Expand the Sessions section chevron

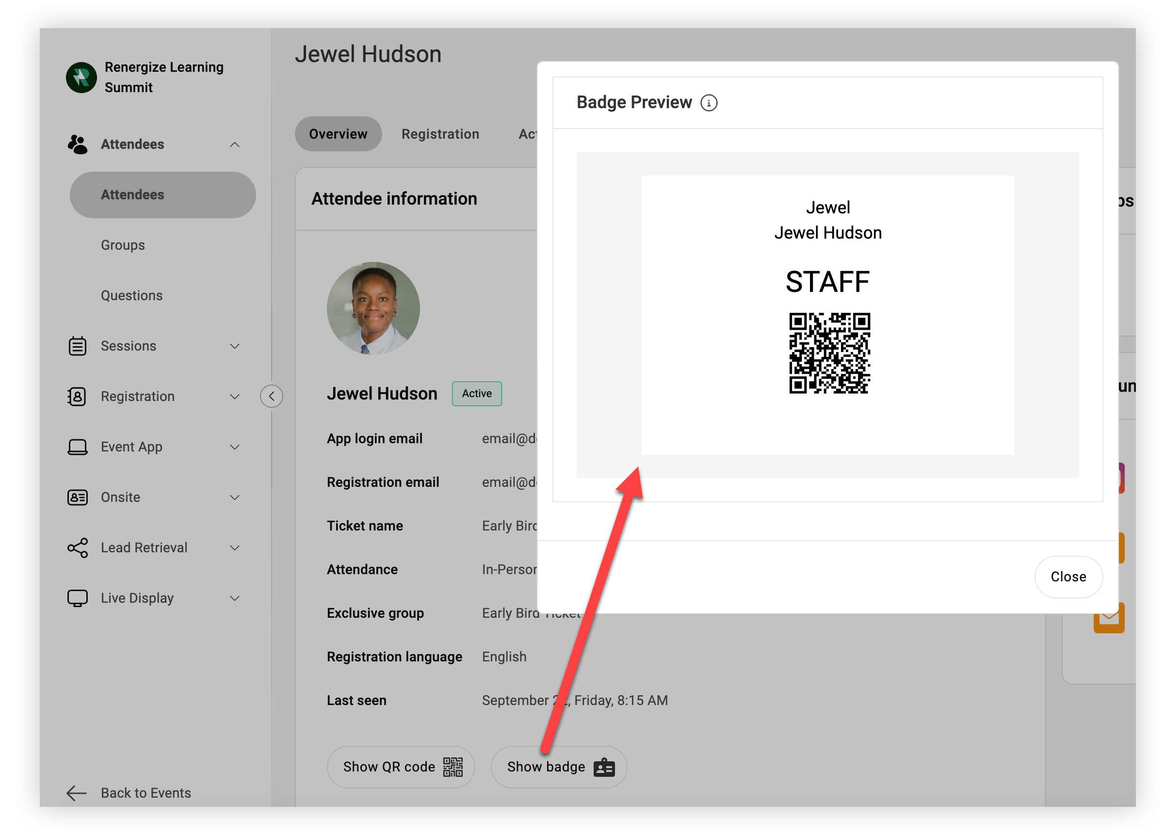pyautogui.click(x=235, y=346)
